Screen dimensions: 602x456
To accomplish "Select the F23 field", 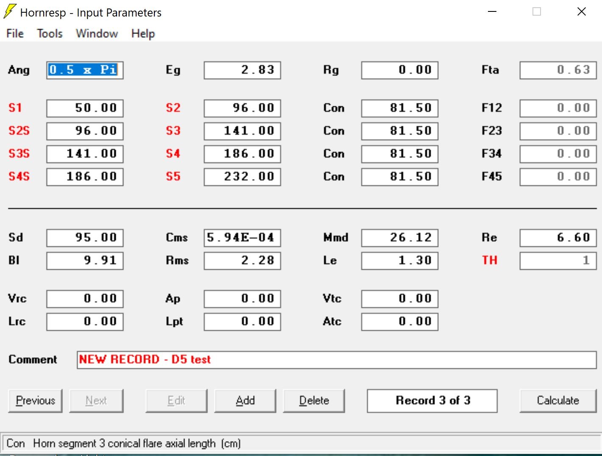I will click(x=558, y=131).
